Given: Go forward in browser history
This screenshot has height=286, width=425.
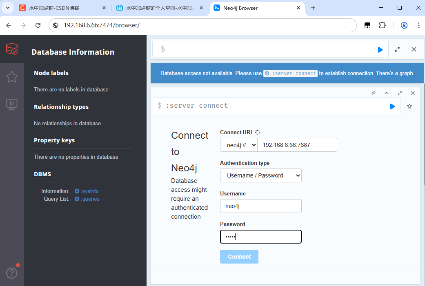Looking at the screenshot, I should point(23,25).
